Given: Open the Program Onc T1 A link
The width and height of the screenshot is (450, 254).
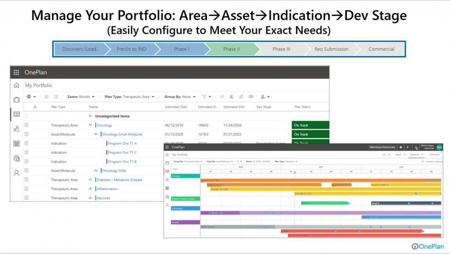Looking at the screenshot, I should (x=122, y=143).
